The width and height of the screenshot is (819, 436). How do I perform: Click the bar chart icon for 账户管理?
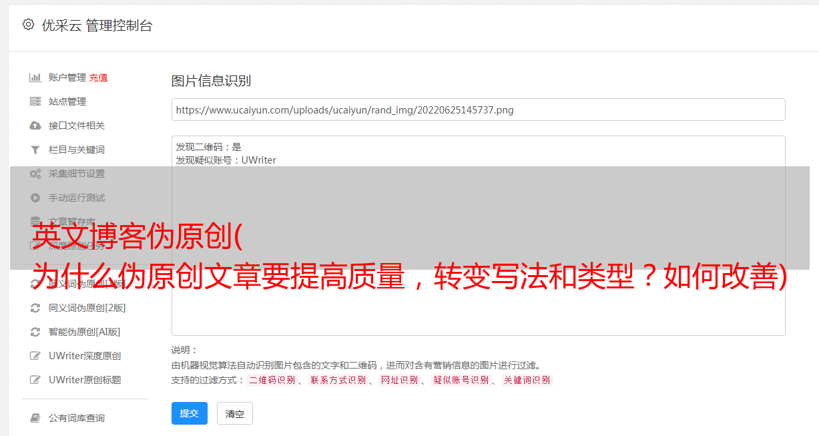(x=35, y=77)
